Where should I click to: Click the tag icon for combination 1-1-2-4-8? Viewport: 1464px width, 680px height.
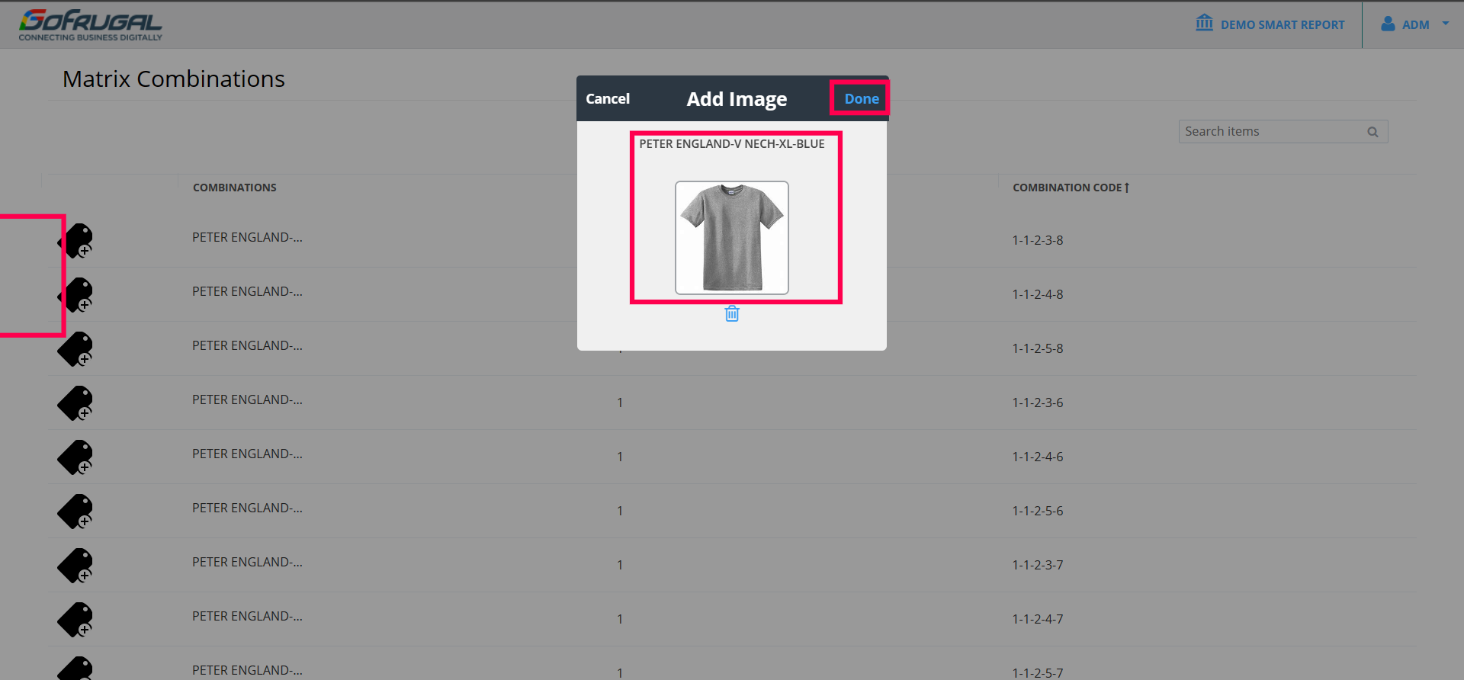coord(75,295)
